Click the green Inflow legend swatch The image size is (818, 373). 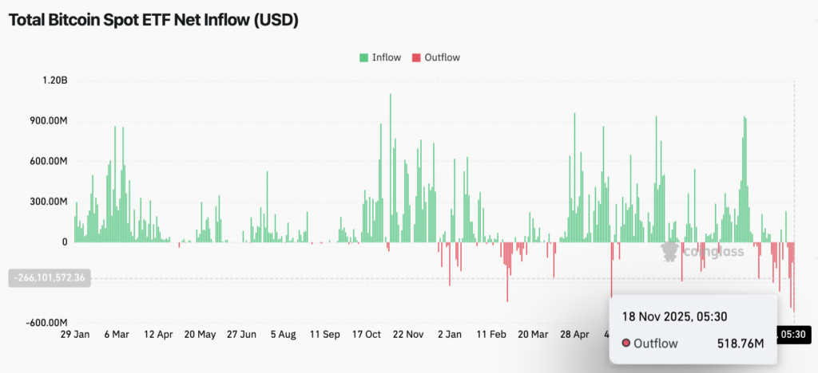363,57
